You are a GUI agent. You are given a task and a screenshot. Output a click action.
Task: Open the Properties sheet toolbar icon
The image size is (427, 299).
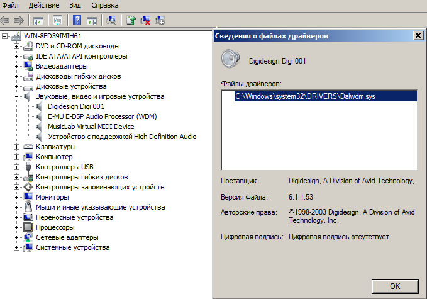click(x=57, y=20)
